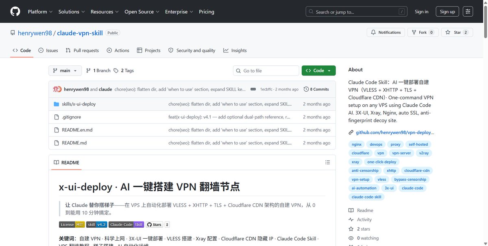Click the .gitignore file icon
The height and width of the screenshot is (246, 488).
pyautogui.click(x=57, y=117)
